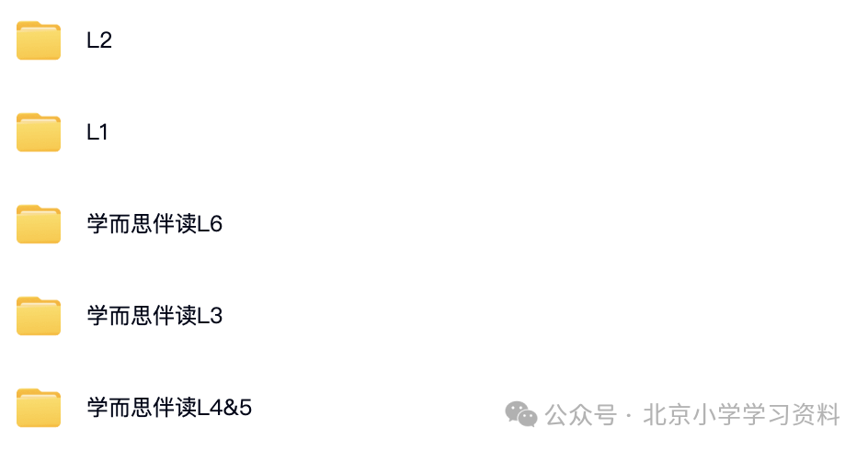Click the 学而思伴读L3 folder name
The height and width of the screenshot is (450, 868).
click(154, 316)
